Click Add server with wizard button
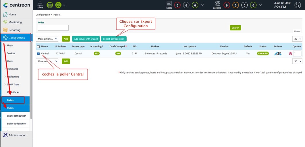This screenshot has width=305, height=147. (x=86, y=39)
